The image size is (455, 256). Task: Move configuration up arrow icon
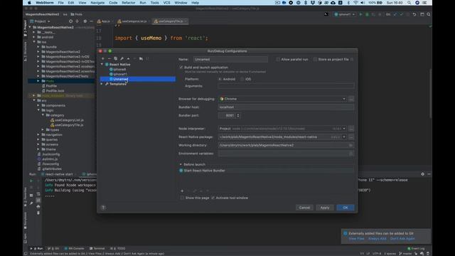pyautogui.click(x=128, y=58)
